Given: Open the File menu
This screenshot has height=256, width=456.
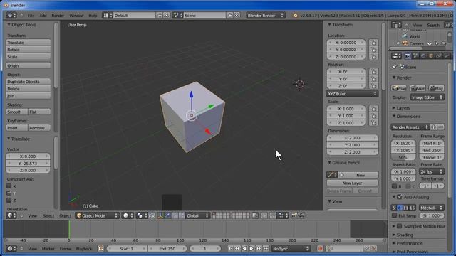Looking at the screenshot, I should [x=31, y=16].
